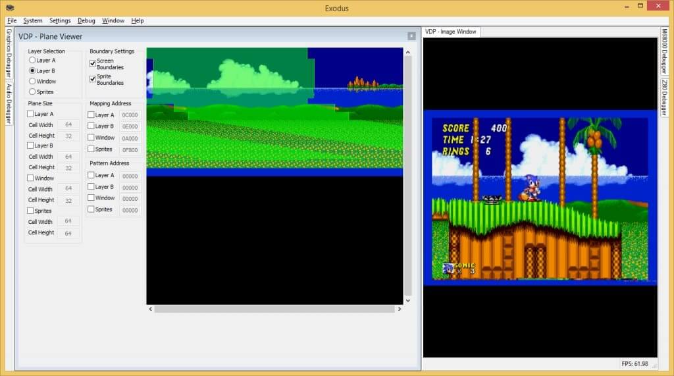Select the Layer A radio button
Image resolution: width=674 pixels, height=376 pixels.
pos(32,61)
